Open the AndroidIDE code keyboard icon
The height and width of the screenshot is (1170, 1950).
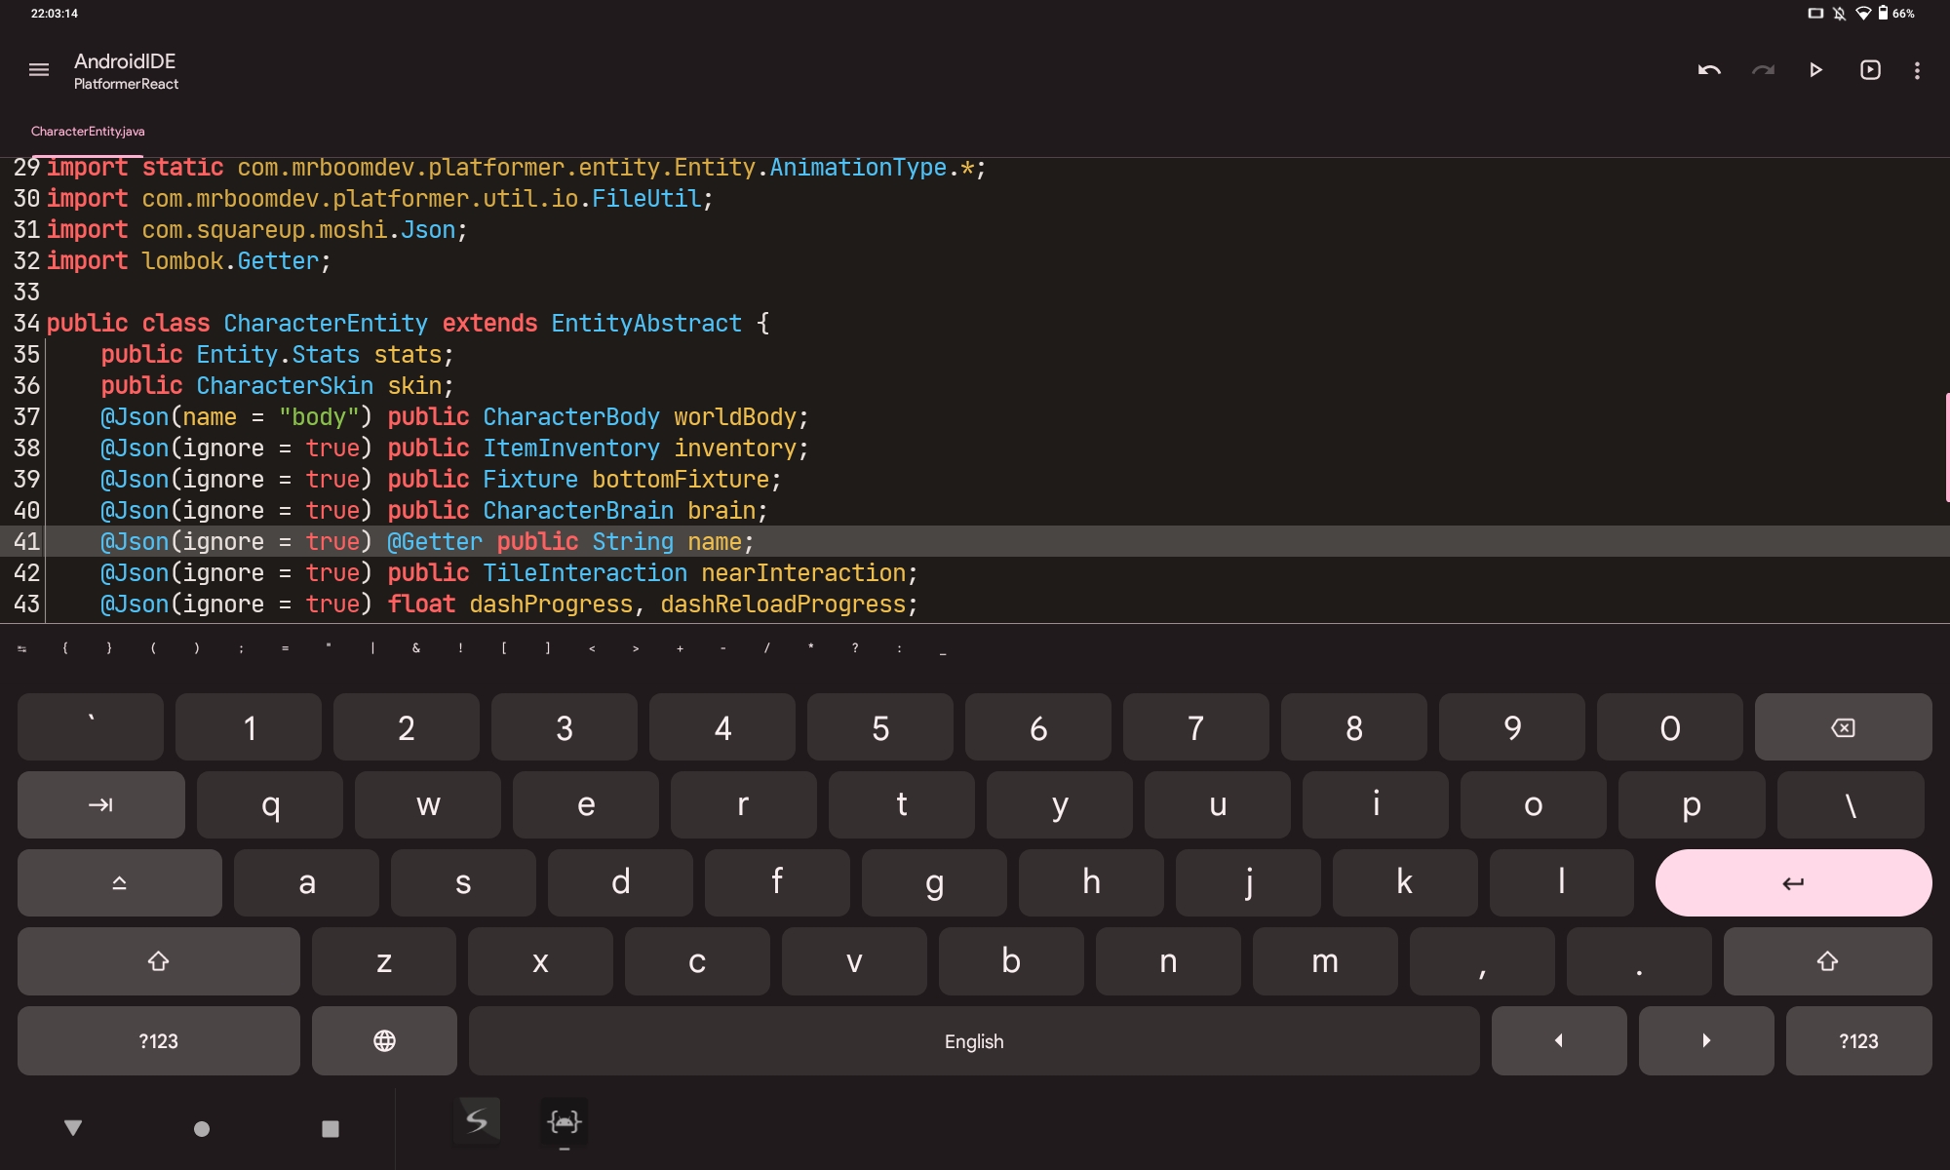(564, 1121)
